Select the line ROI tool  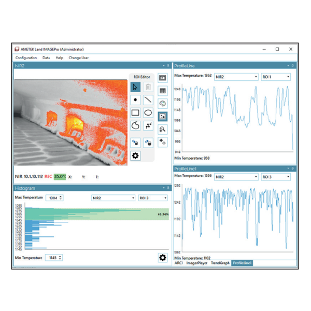tap(148, 100)
